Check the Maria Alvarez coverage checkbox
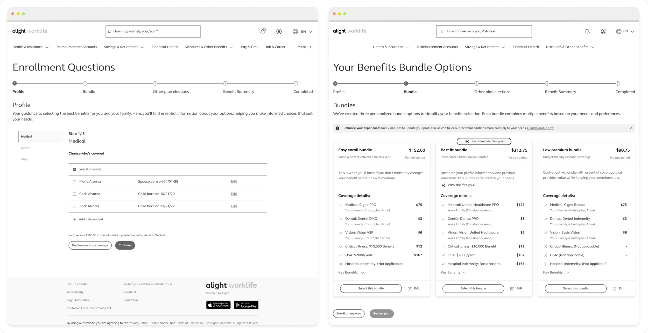Viewport: 648px width, 333px height. [75, 182]
